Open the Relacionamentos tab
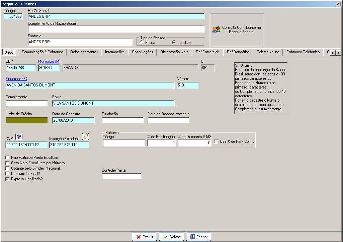This screenshot has width=343, height=242. click(x=84, y=52)
